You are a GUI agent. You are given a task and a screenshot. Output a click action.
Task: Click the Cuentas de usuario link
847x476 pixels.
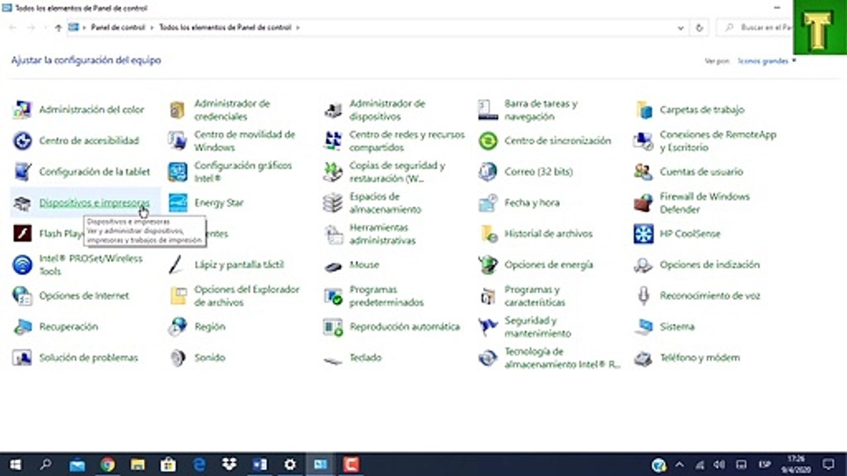coord(701,172)
